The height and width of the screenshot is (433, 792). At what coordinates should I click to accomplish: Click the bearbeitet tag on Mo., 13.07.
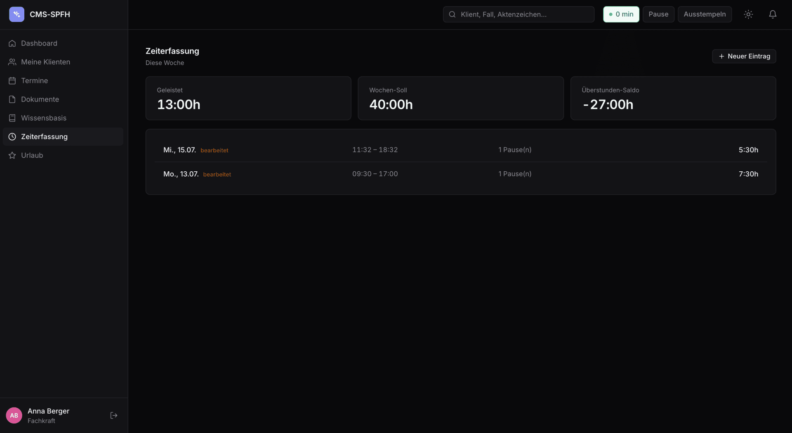pos(217,175)
